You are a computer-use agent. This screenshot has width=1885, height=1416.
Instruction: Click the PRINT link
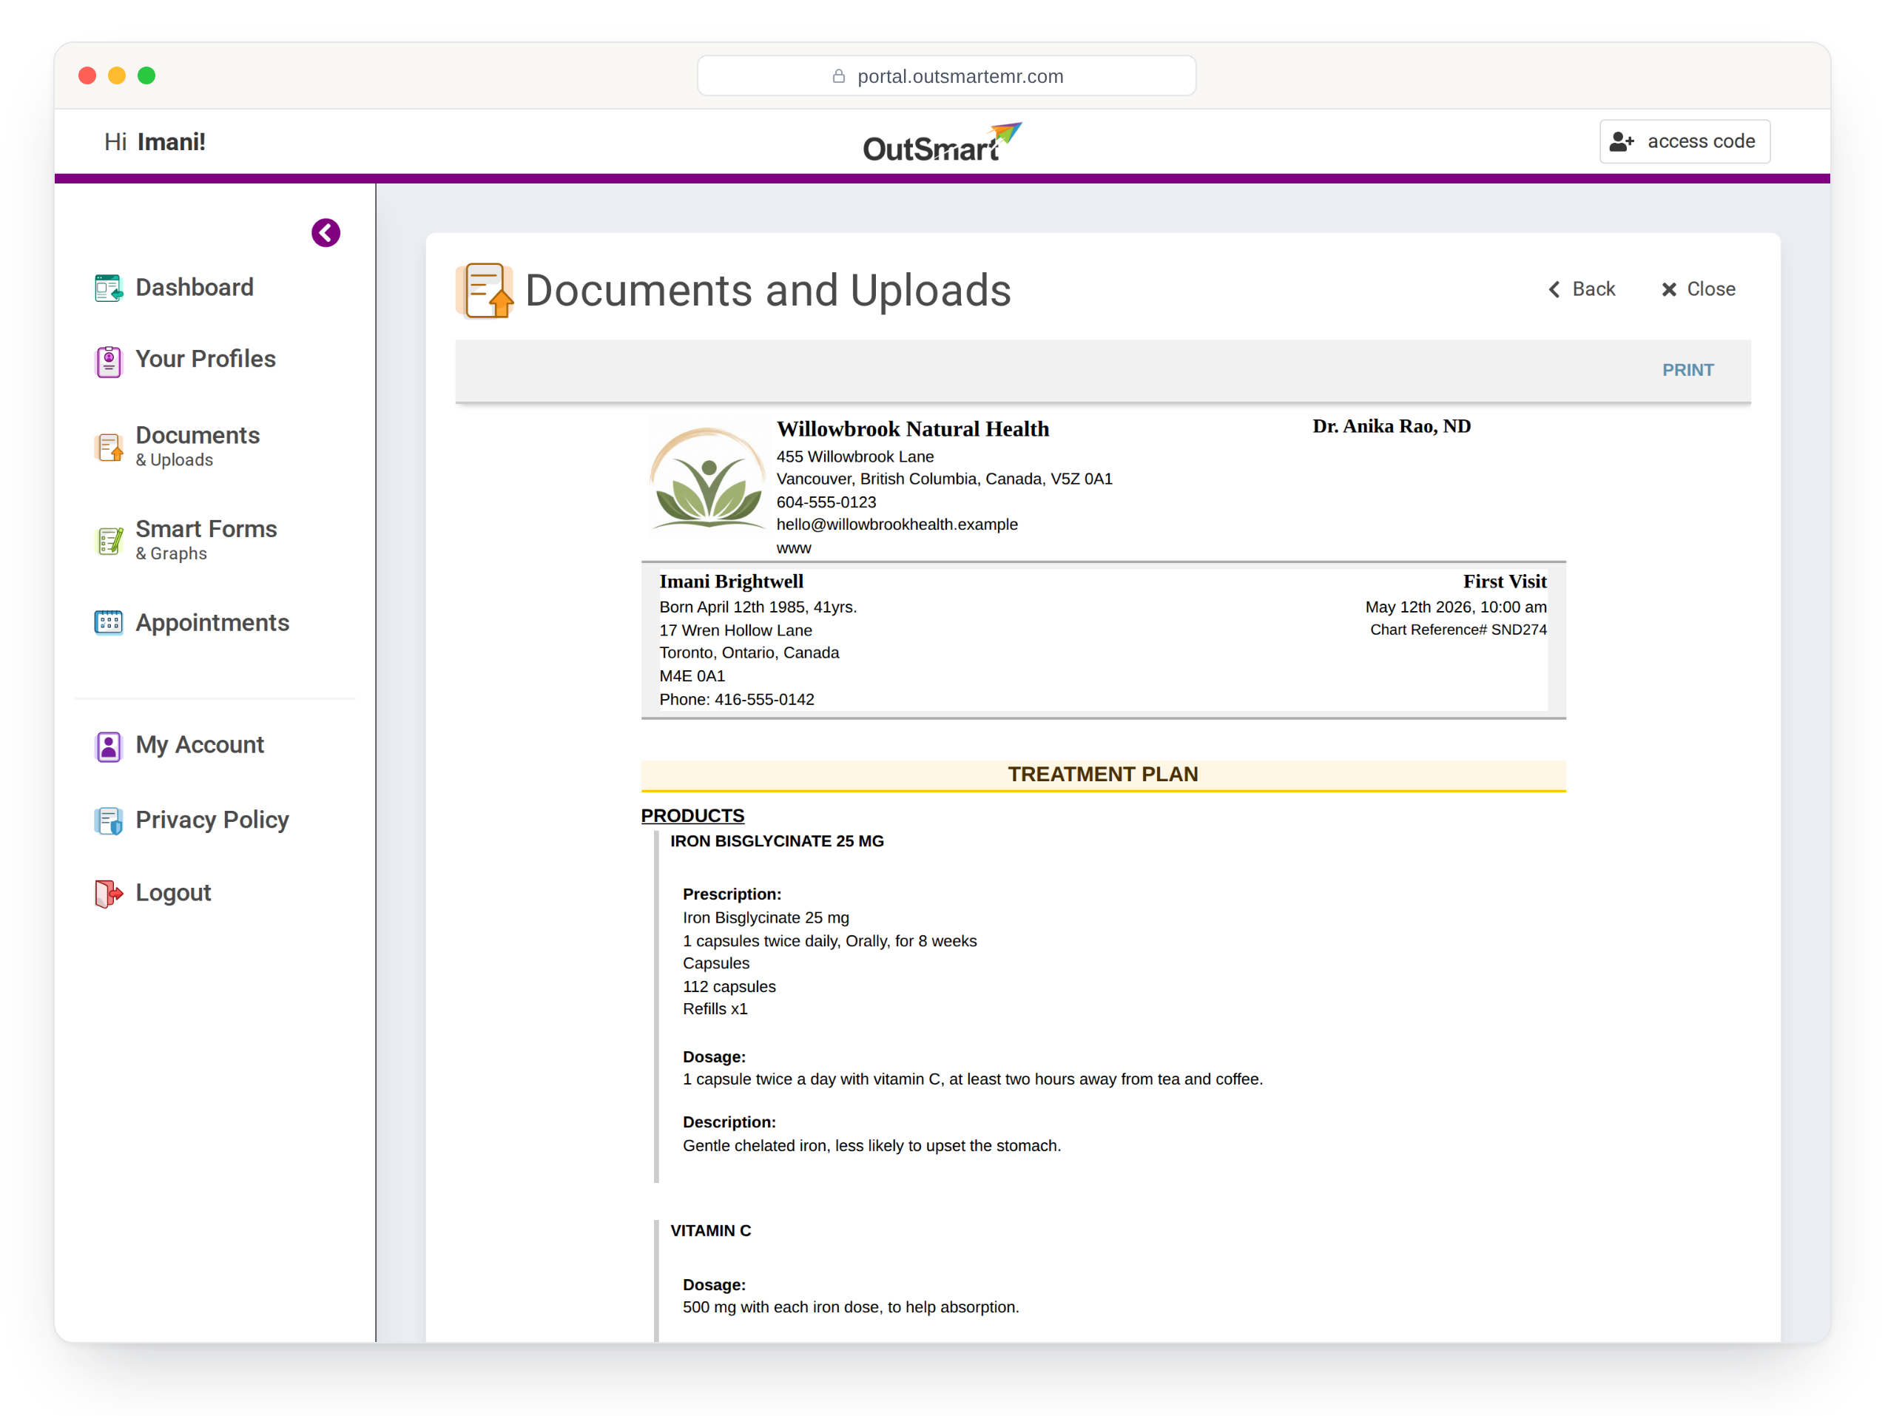click(x=1687, y=370)
